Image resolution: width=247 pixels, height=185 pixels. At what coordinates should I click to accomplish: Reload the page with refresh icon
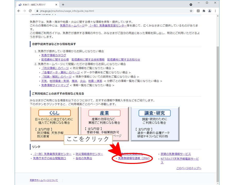30,11
